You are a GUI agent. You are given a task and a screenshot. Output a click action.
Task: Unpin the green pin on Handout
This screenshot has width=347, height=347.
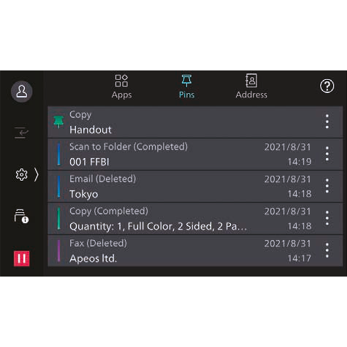[59, 122]
